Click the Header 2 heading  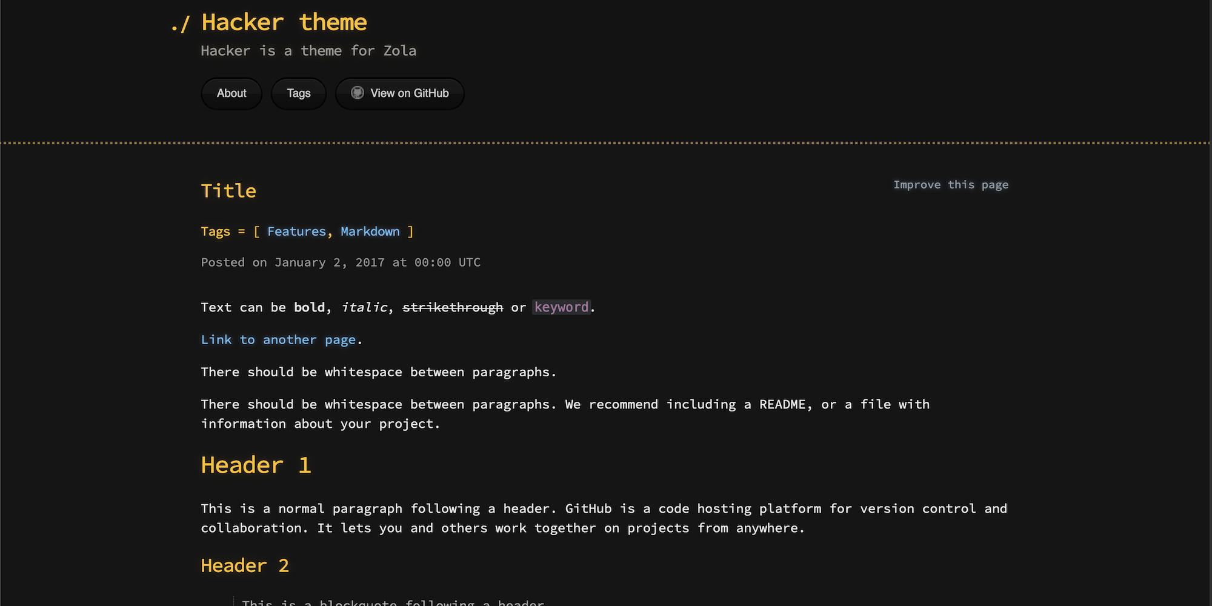[x=245, y=565]
